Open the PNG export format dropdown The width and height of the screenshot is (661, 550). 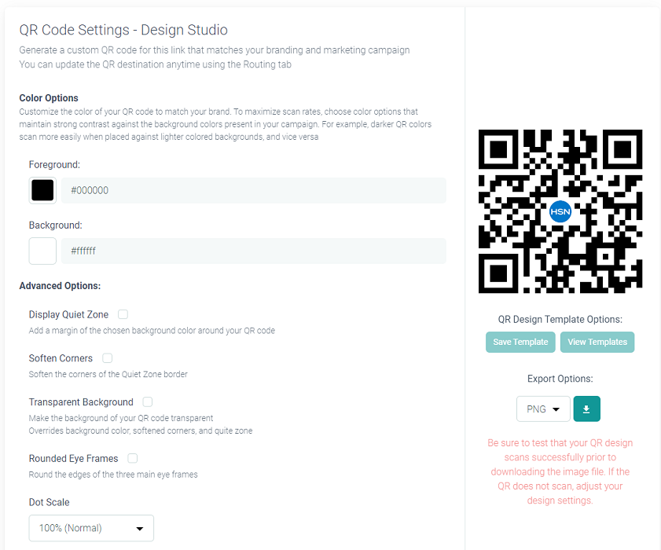pyautogui.click(x=543, y=409)
